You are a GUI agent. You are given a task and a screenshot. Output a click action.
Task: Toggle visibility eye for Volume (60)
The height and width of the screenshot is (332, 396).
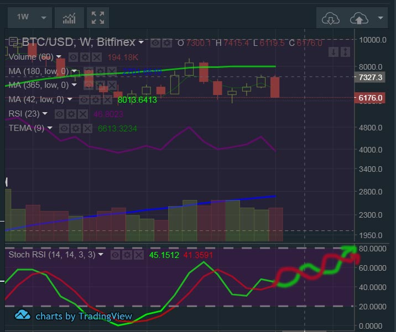73,57
